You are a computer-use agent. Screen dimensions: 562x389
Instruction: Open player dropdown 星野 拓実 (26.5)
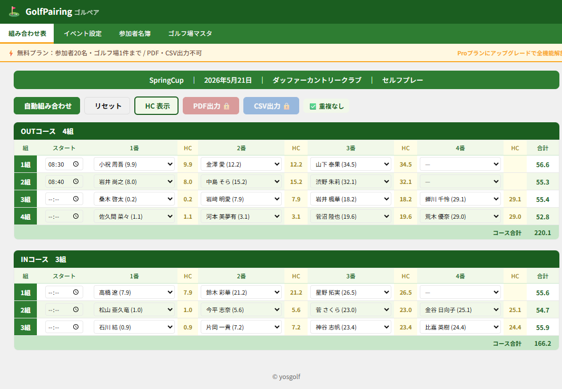coord(351,292)
